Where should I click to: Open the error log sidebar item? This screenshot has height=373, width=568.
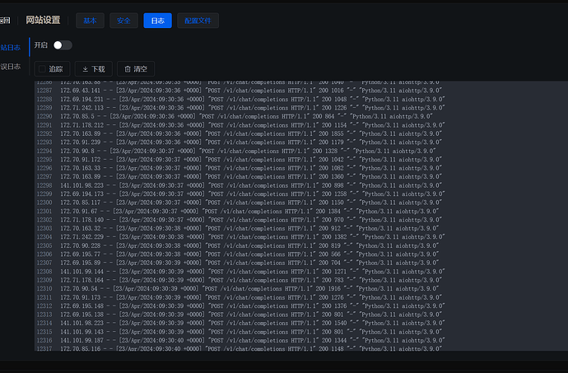(10, 67)
